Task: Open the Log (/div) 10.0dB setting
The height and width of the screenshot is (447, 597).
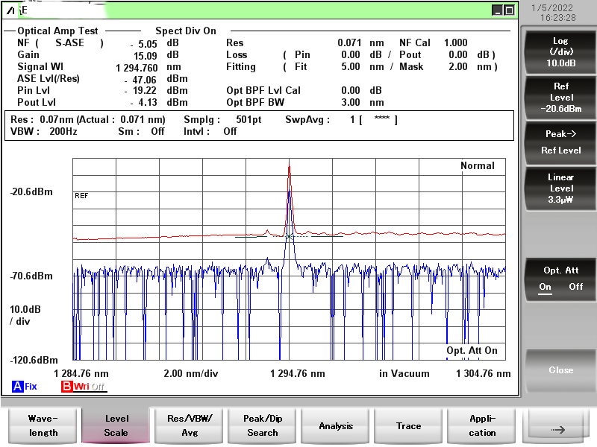Action: (560, 52)
